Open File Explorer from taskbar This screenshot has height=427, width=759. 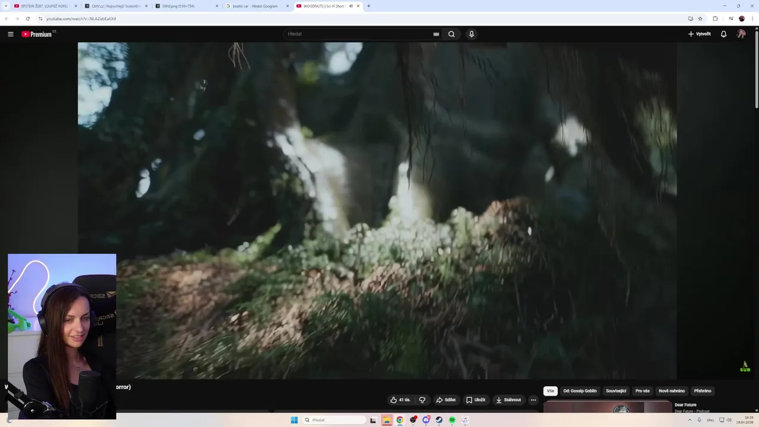tap(387, 420)
